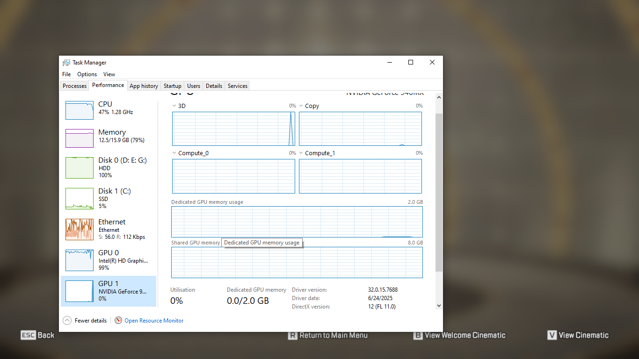Open the Resource Monitor link
639x359 pixels.
coord(154,321)
